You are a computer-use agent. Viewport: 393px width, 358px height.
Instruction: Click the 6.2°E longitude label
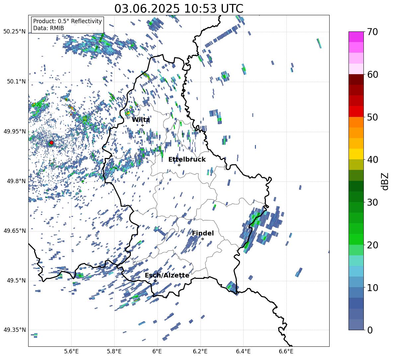point(200,351)
